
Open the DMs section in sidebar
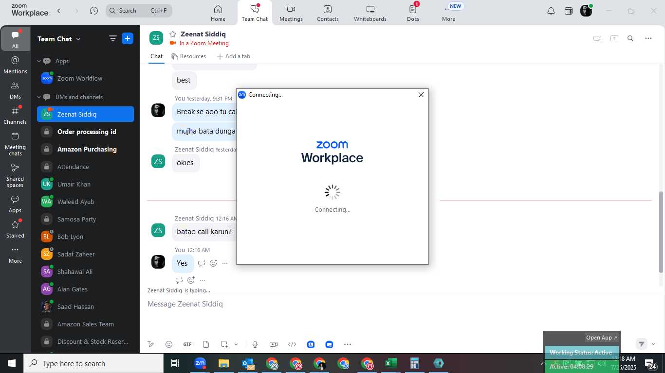(15, 90)
